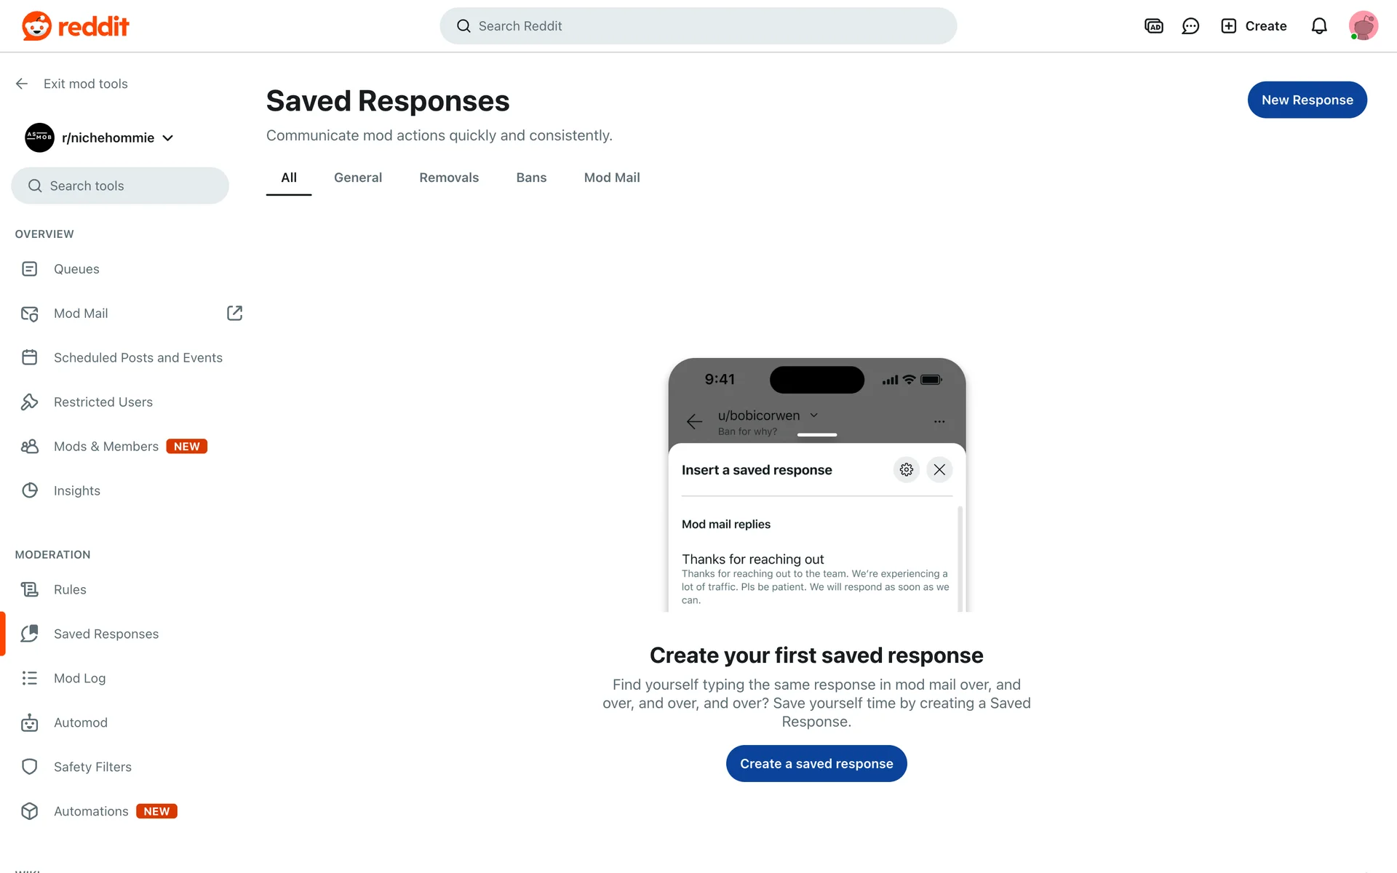
Task: Select the General tab
Action: pyautogui.click(x=358, y=178)
